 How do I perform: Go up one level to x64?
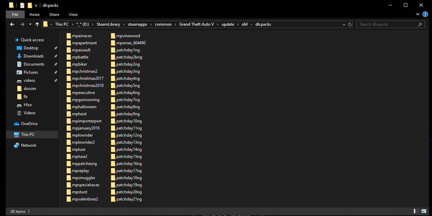tap(37, 24)
